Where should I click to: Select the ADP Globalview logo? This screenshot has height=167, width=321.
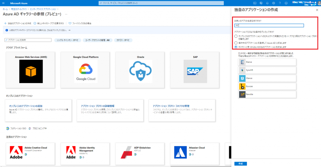[126, 153]
